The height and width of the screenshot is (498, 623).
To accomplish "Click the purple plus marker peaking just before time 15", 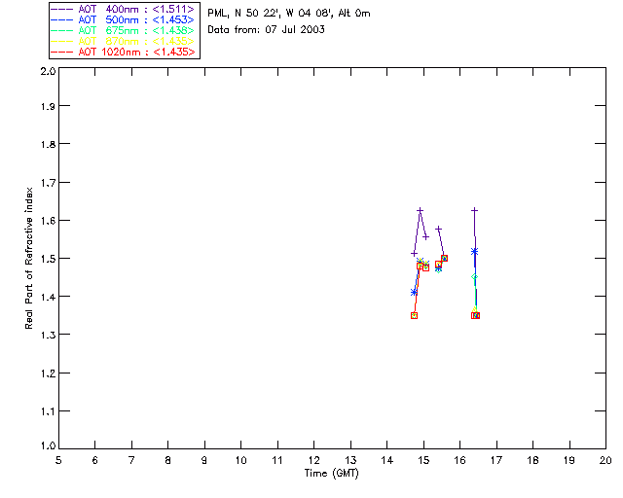I will tap(420, 210).
